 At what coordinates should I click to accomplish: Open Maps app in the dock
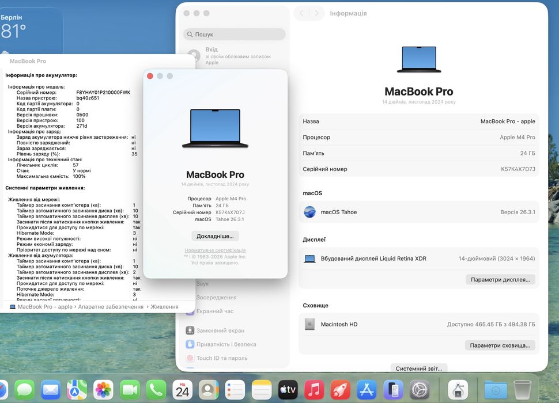pyautogui.click(x=77, y=390)
